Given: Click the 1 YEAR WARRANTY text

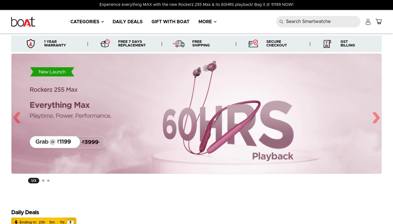Looking at the screenshot, I should [55, 43].
